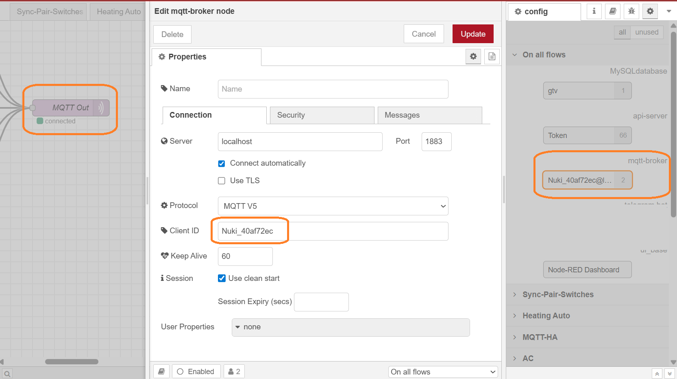The image size is (677, 379).
Task: Open the help book sidebar icon
Action: tap(613, 11)
